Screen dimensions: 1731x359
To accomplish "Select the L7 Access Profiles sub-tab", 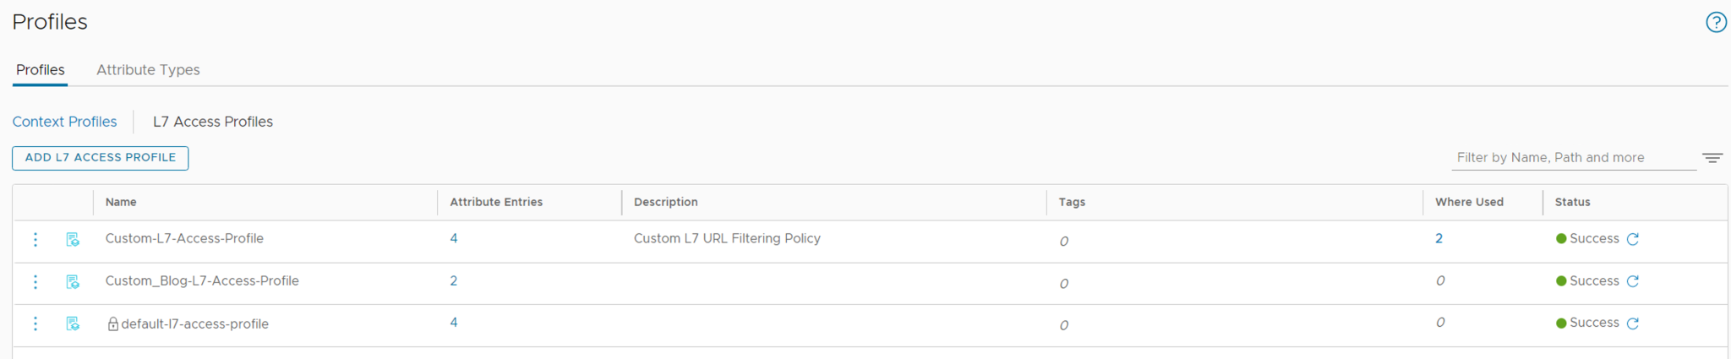I will click(x=213, y=122).
